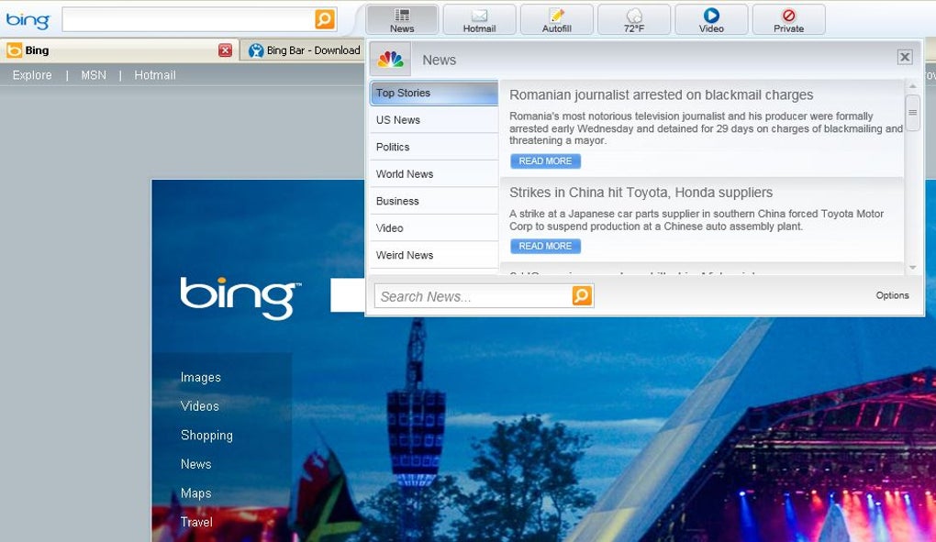Close the News panel
Viewport: 936px width, 542px height.
click(905, 57)
